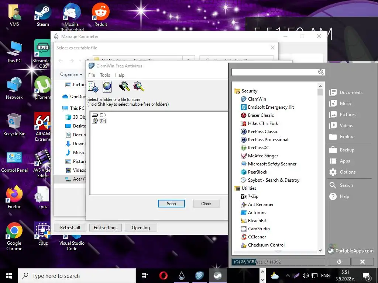Viewport: 378px width, 283px height.
Task: Close the PortableApps menu with X button
Action: pos(362,262)
